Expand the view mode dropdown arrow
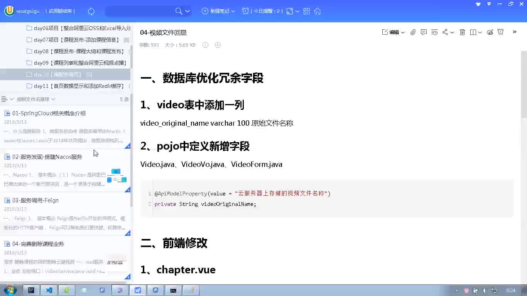 [x=297, y=11]
